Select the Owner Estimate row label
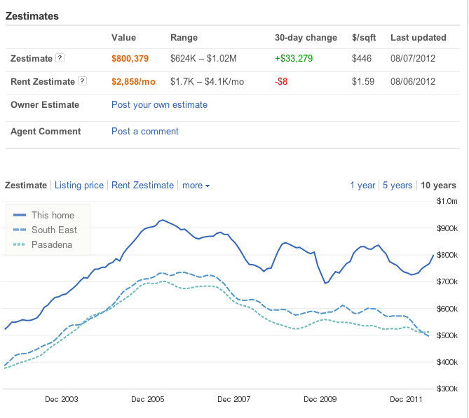This screenshot has width=469, height=418. pos(45,105)
